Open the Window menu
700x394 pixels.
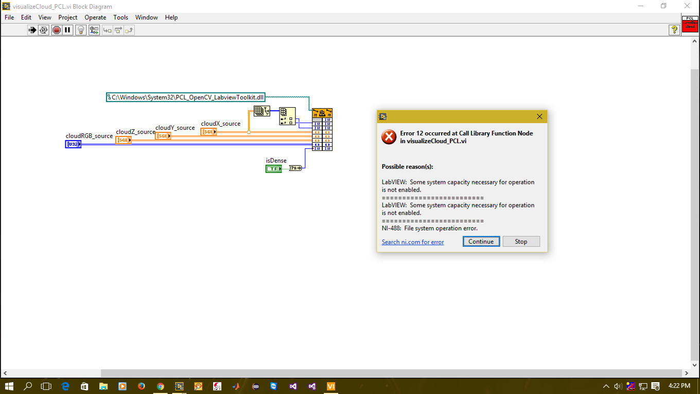tap(147, 17)
